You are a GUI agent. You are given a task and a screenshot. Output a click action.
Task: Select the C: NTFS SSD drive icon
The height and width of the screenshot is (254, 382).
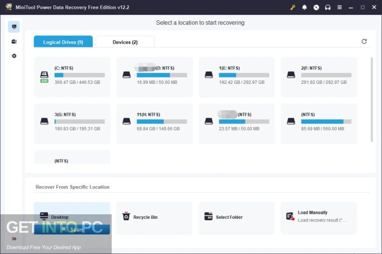pyautogui.click(x=44, y=76)
